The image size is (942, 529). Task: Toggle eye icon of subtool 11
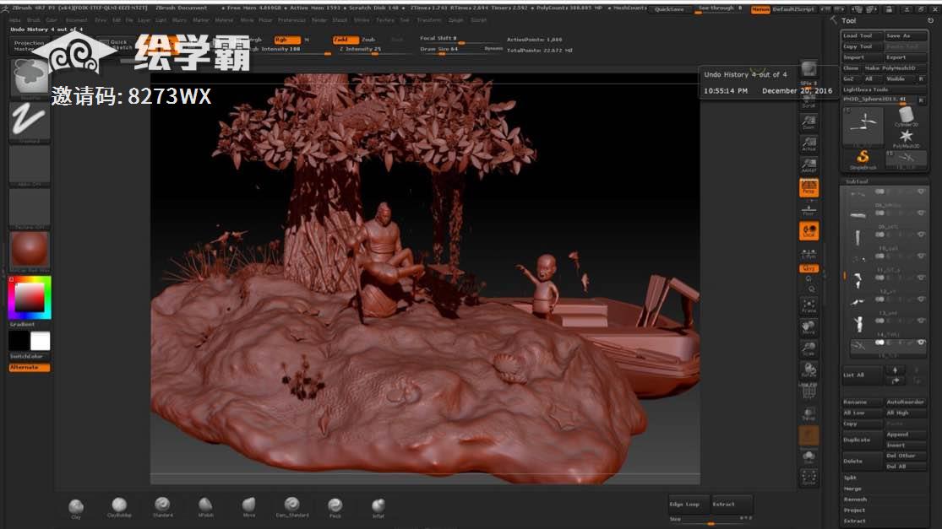pos(920,278)
